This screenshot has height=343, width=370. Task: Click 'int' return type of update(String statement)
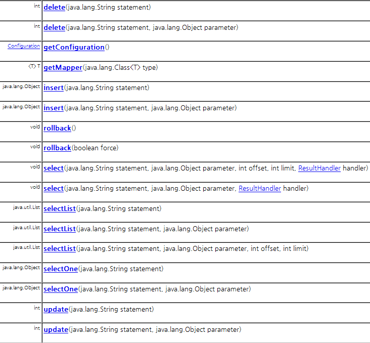[37, 308]
